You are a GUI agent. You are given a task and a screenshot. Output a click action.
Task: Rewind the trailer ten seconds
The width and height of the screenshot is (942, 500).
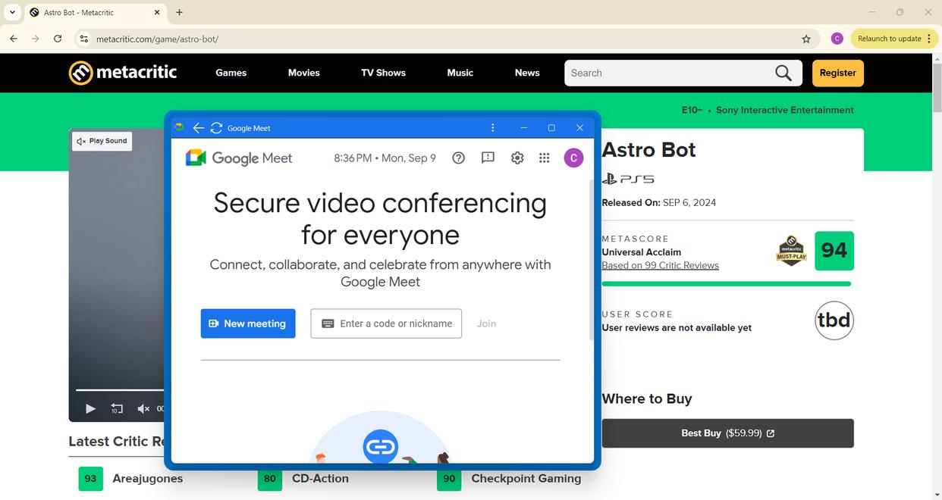[x=117, y=408]
